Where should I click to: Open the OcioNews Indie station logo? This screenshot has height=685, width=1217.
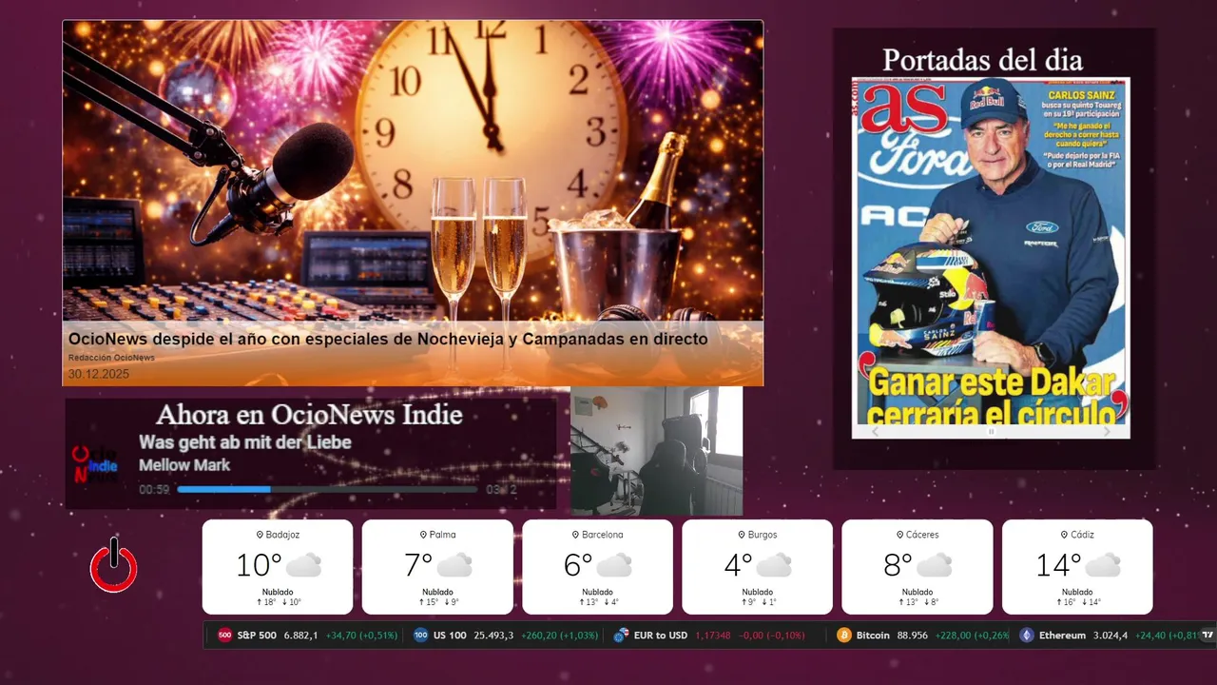95,464
